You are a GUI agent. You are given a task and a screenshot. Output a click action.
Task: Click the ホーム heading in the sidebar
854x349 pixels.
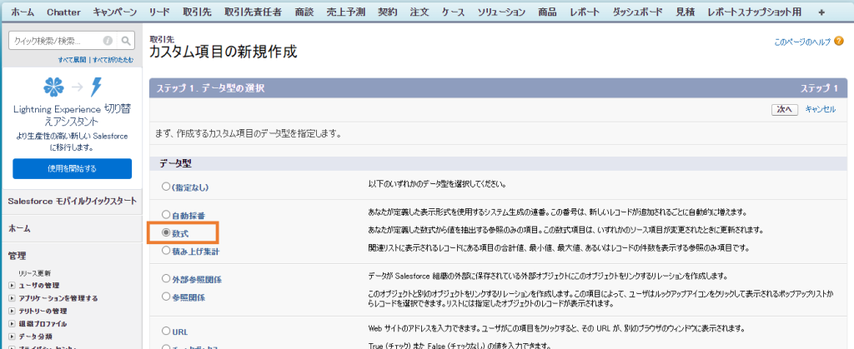coord(19,228)
